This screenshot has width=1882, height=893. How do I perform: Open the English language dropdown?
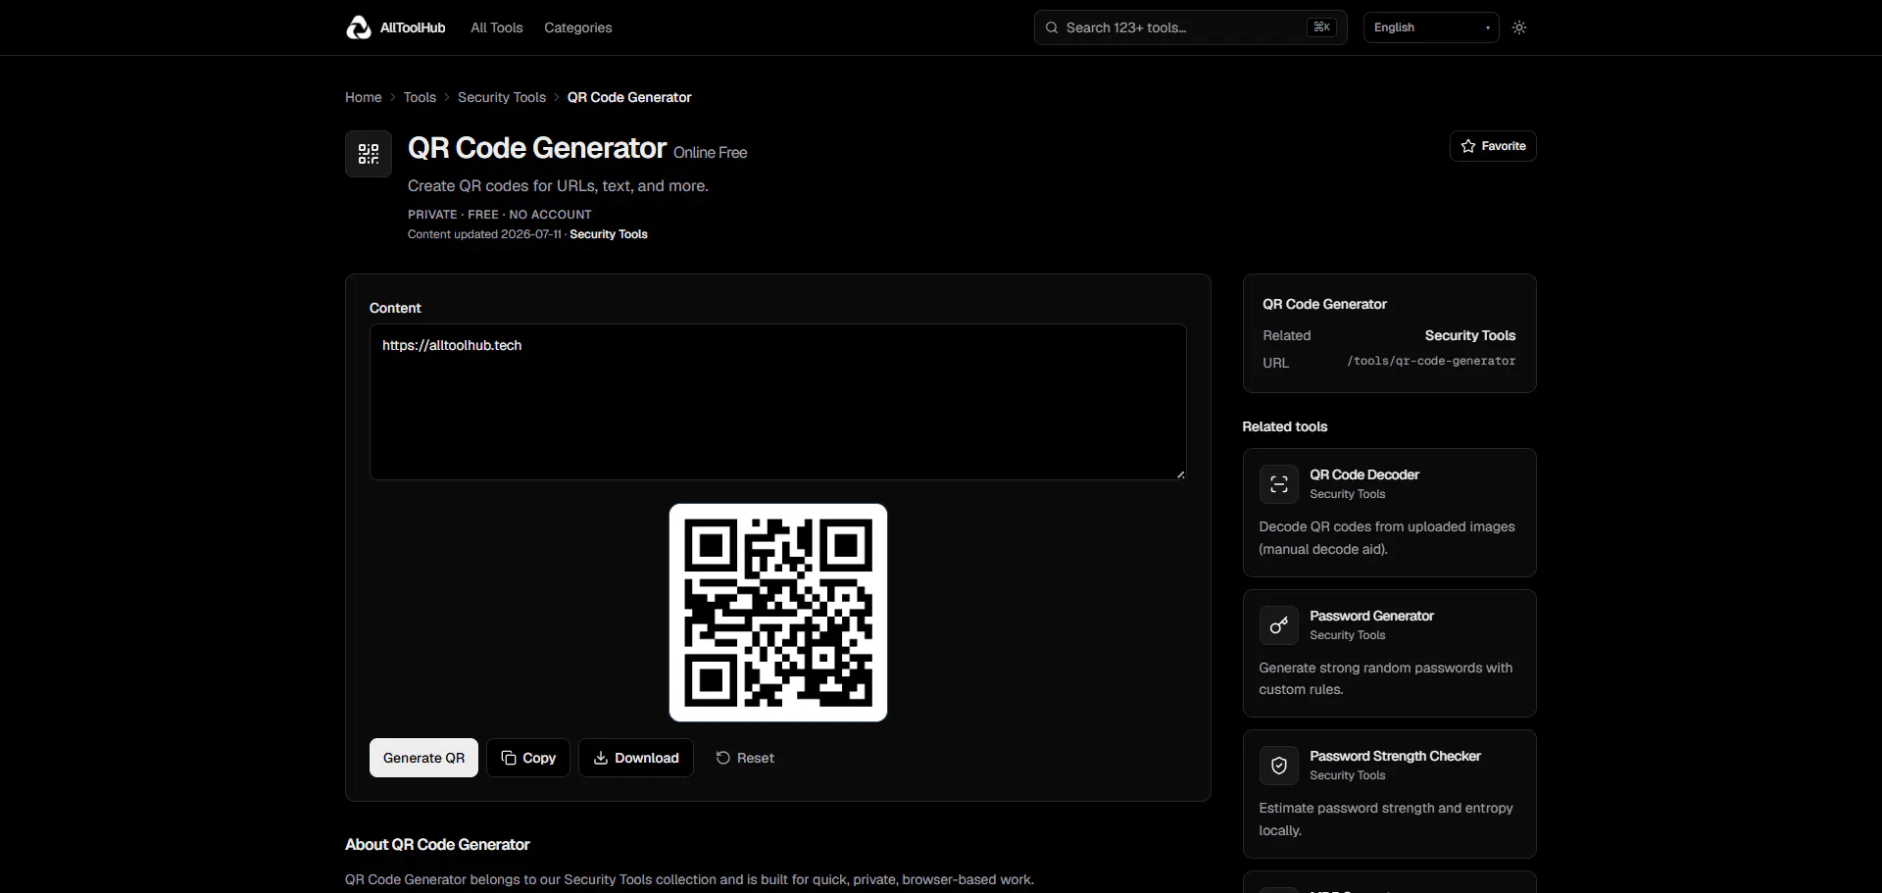click(1431, 27)
